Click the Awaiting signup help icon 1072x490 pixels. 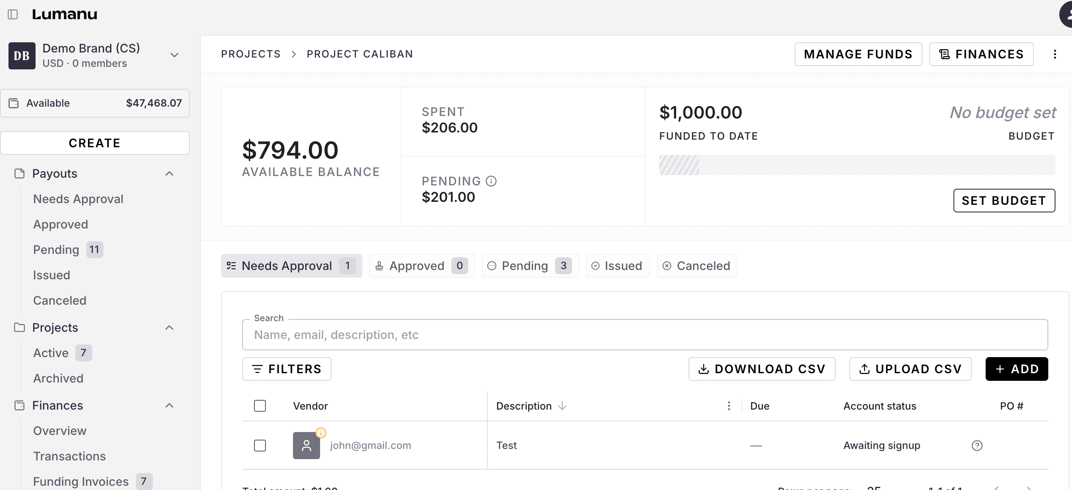[977, 446]
